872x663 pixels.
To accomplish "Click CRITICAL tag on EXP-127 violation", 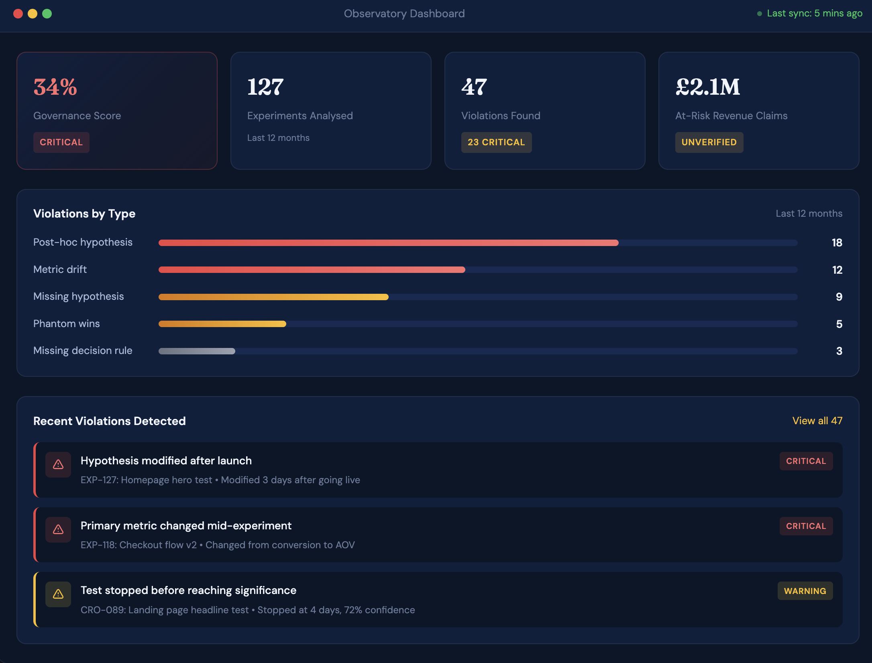I will tap(806, 461).
